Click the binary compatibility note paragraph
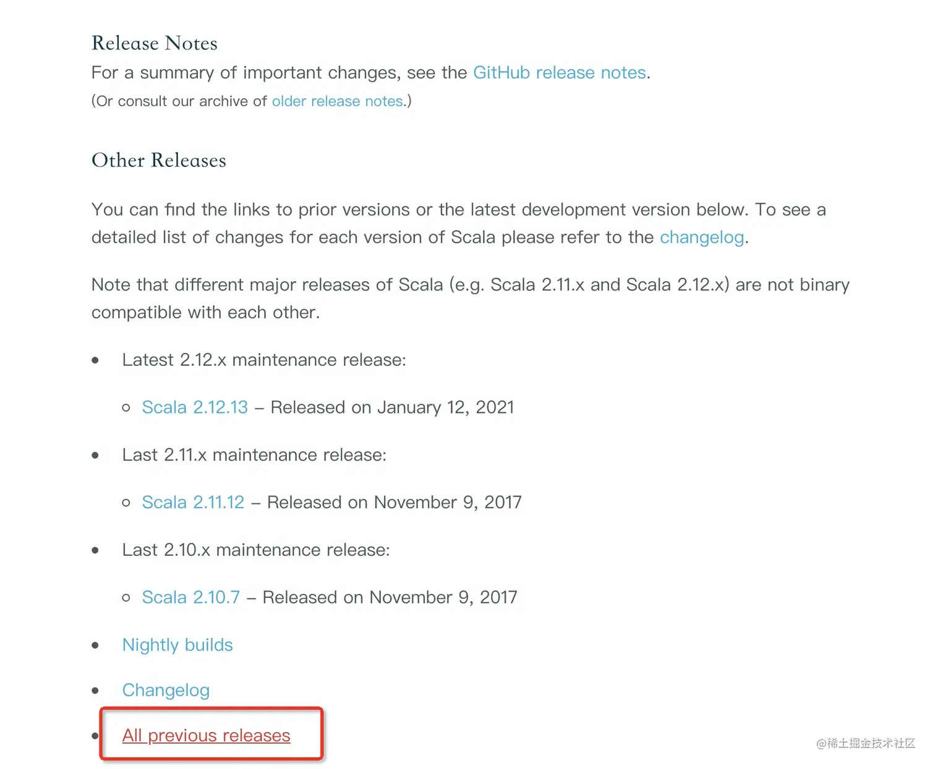The image size is (935, 769). 470,298
